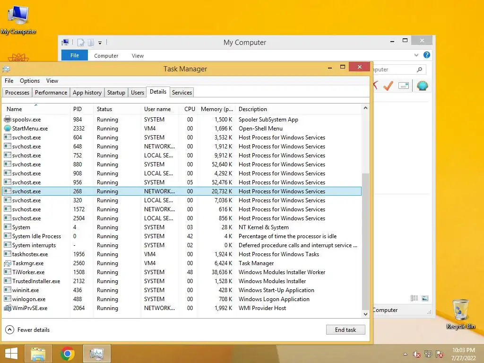Select the StartMenu.exe process row
This screenshot has height=363, width=484.
pos(182,129)
